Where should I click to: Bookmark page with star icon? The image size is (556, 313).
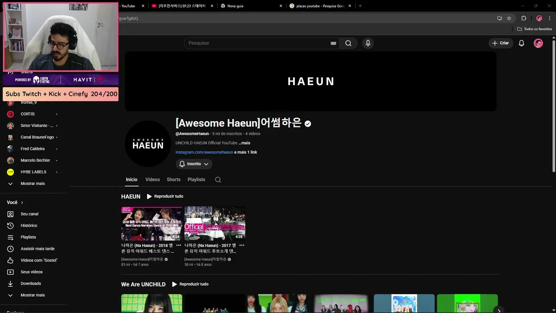[x=509, y=18]
